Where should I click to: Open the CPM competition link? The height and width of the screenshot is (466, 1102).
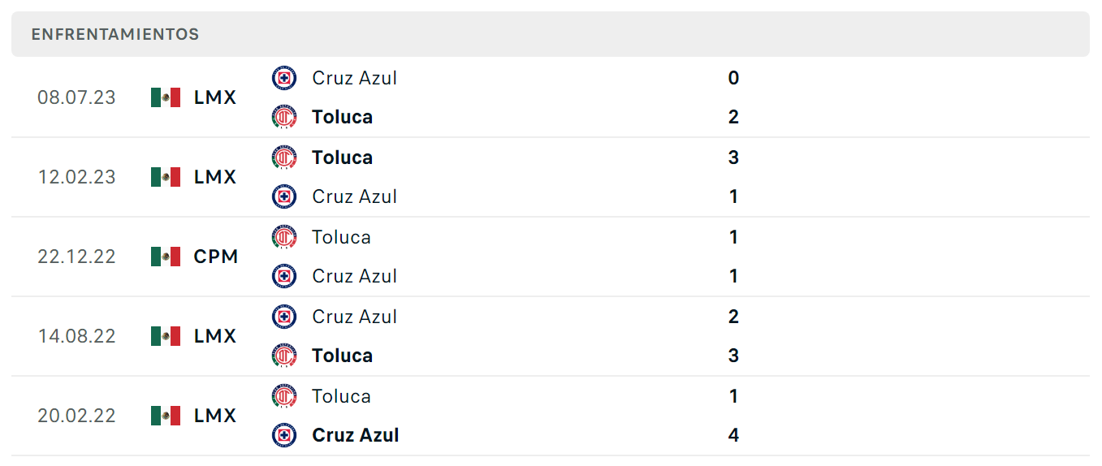point(216,257)
